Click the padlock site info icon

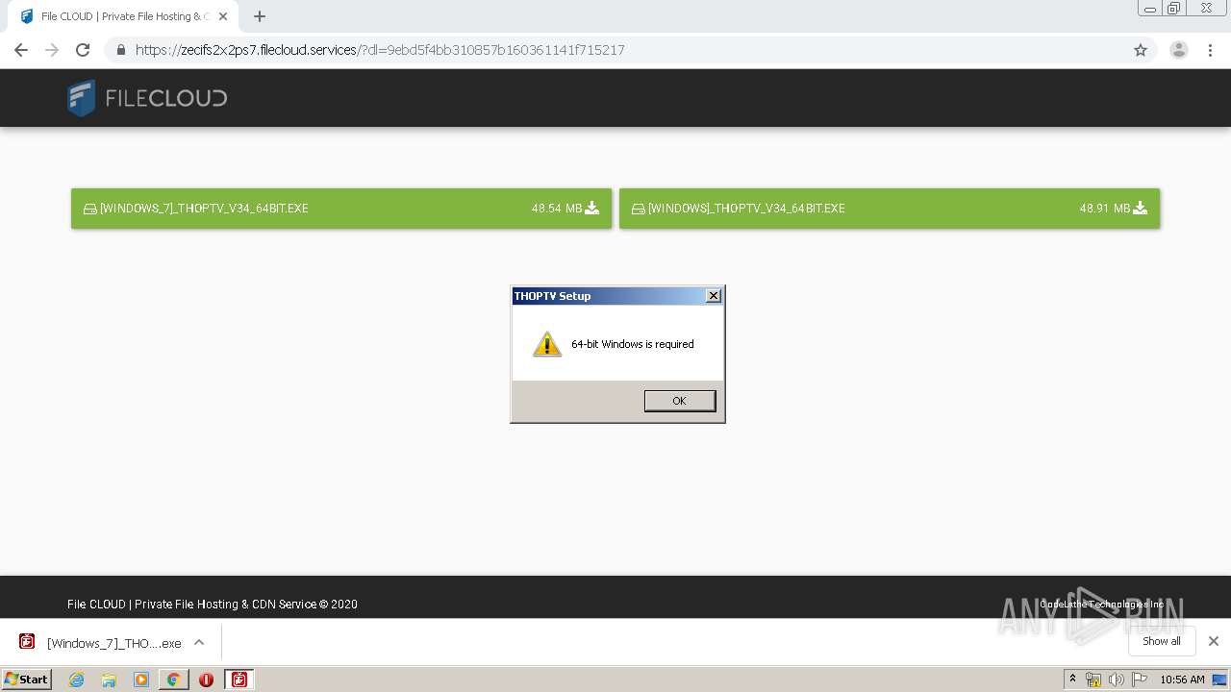click(x=121, y=50)
